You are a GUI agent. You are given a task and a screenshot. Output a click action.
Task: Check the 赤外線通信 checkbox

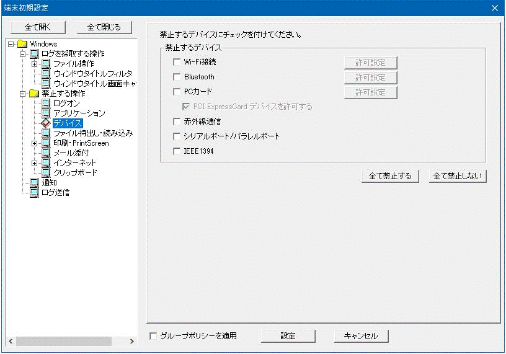tap(177, 122)
